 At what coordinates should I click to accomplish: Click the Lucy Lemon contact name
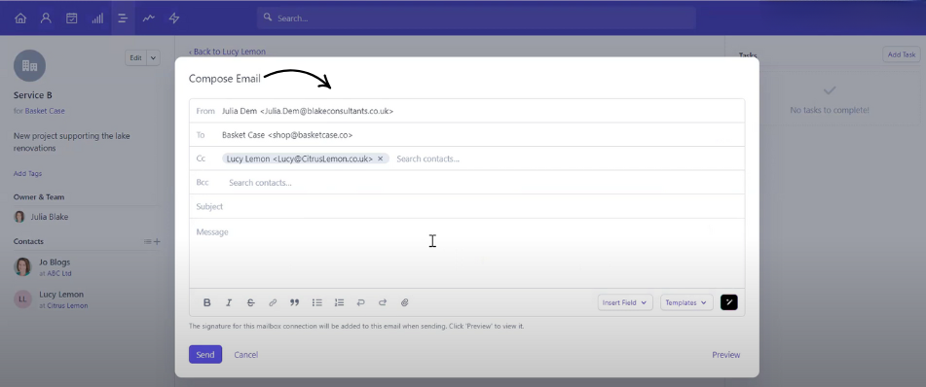pyautogui.click(x=61, y=295)
